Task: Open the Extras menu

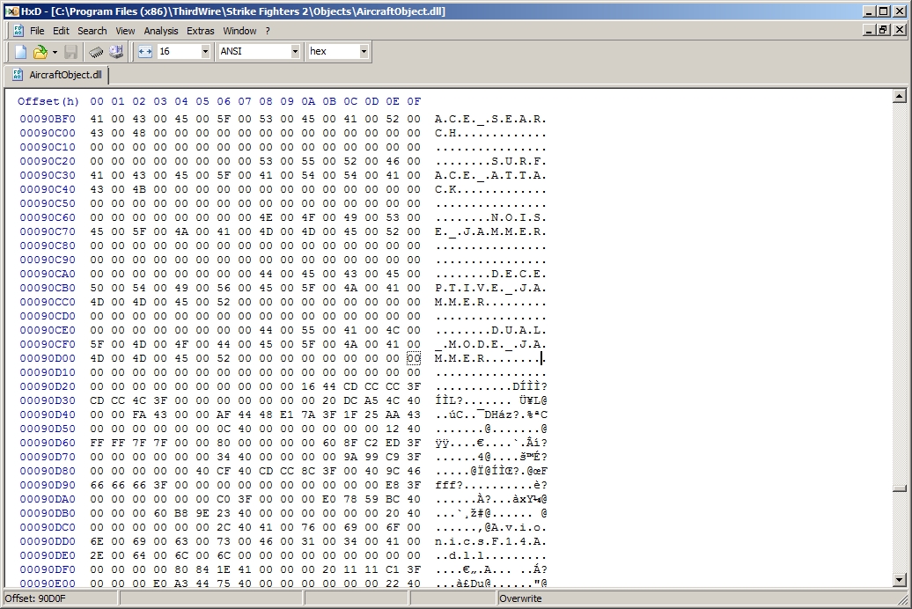Action: pos(201,31)
